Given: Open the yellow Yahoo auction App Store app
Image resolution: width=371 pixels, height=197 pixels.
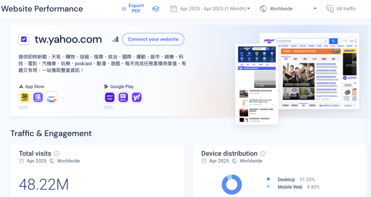Looking at the screenshot, I should tap(24, 97).
